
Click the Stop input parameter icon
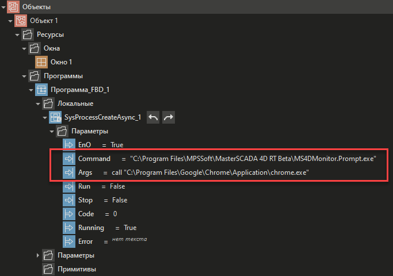click(x=69, y=200)
